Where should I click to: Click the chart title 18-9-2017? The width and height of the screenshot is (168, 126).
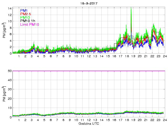(x=88, y=4)
